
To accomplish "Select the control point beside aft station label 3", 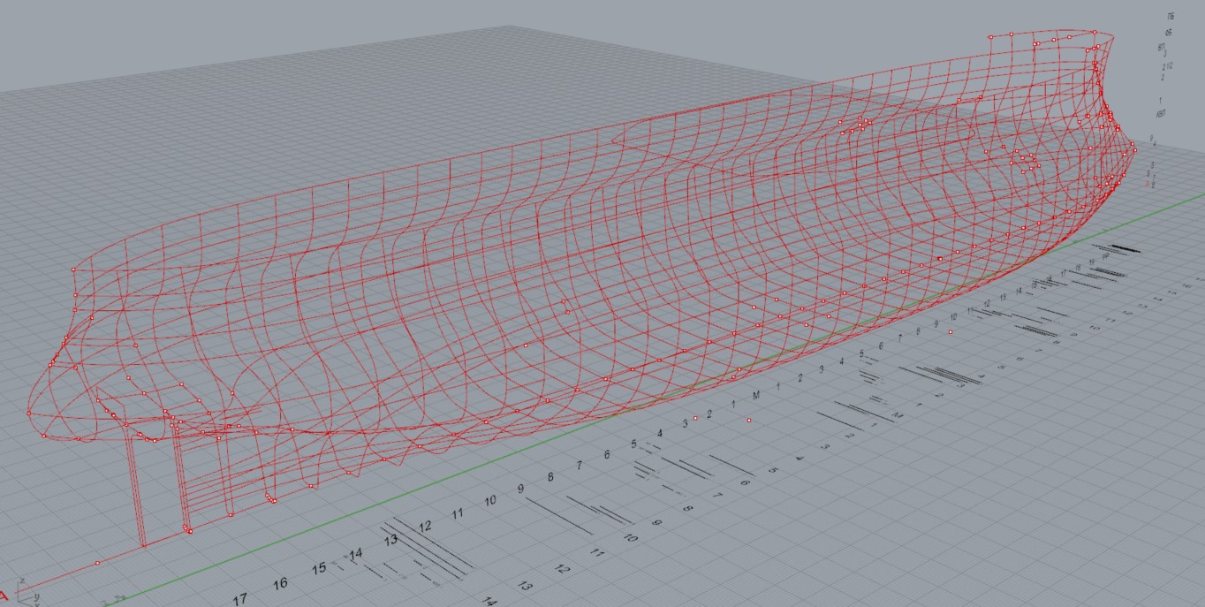I will tap(695, 418).
